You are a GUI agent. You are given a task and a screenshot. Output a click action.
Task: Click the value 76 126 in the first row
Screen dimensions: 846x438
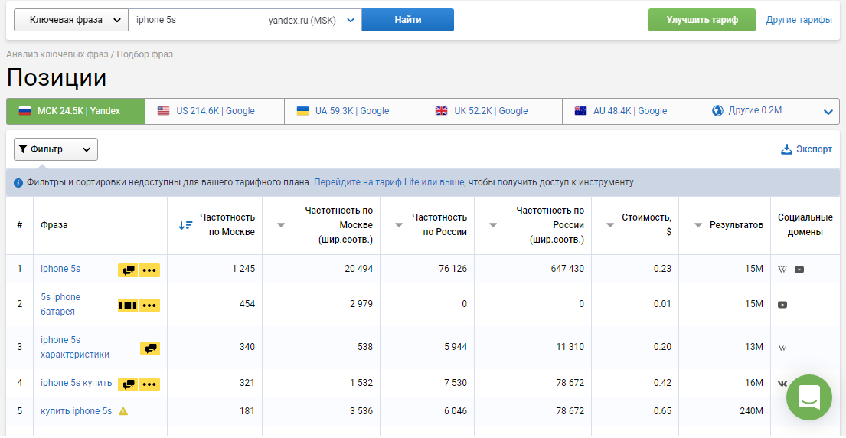452,269
